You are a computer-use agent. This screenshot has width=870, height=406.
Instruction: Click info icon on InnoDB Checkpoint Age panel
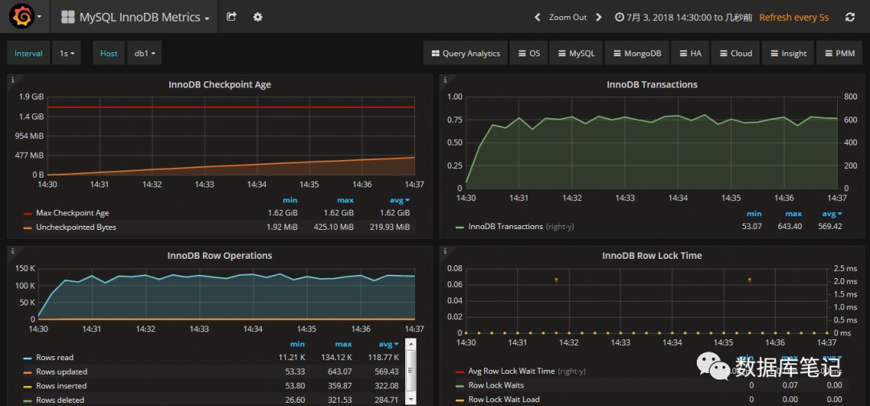click(12, 80)
